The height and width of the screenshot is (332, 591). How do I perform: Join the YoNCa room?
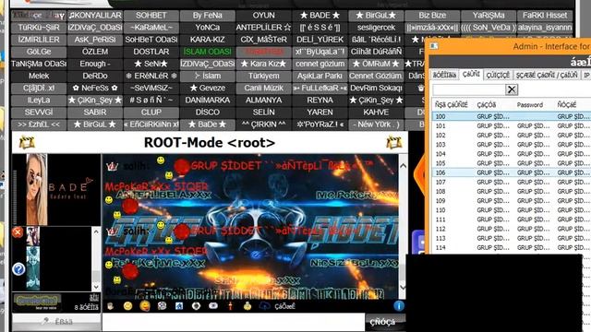(x=207, y=28)
